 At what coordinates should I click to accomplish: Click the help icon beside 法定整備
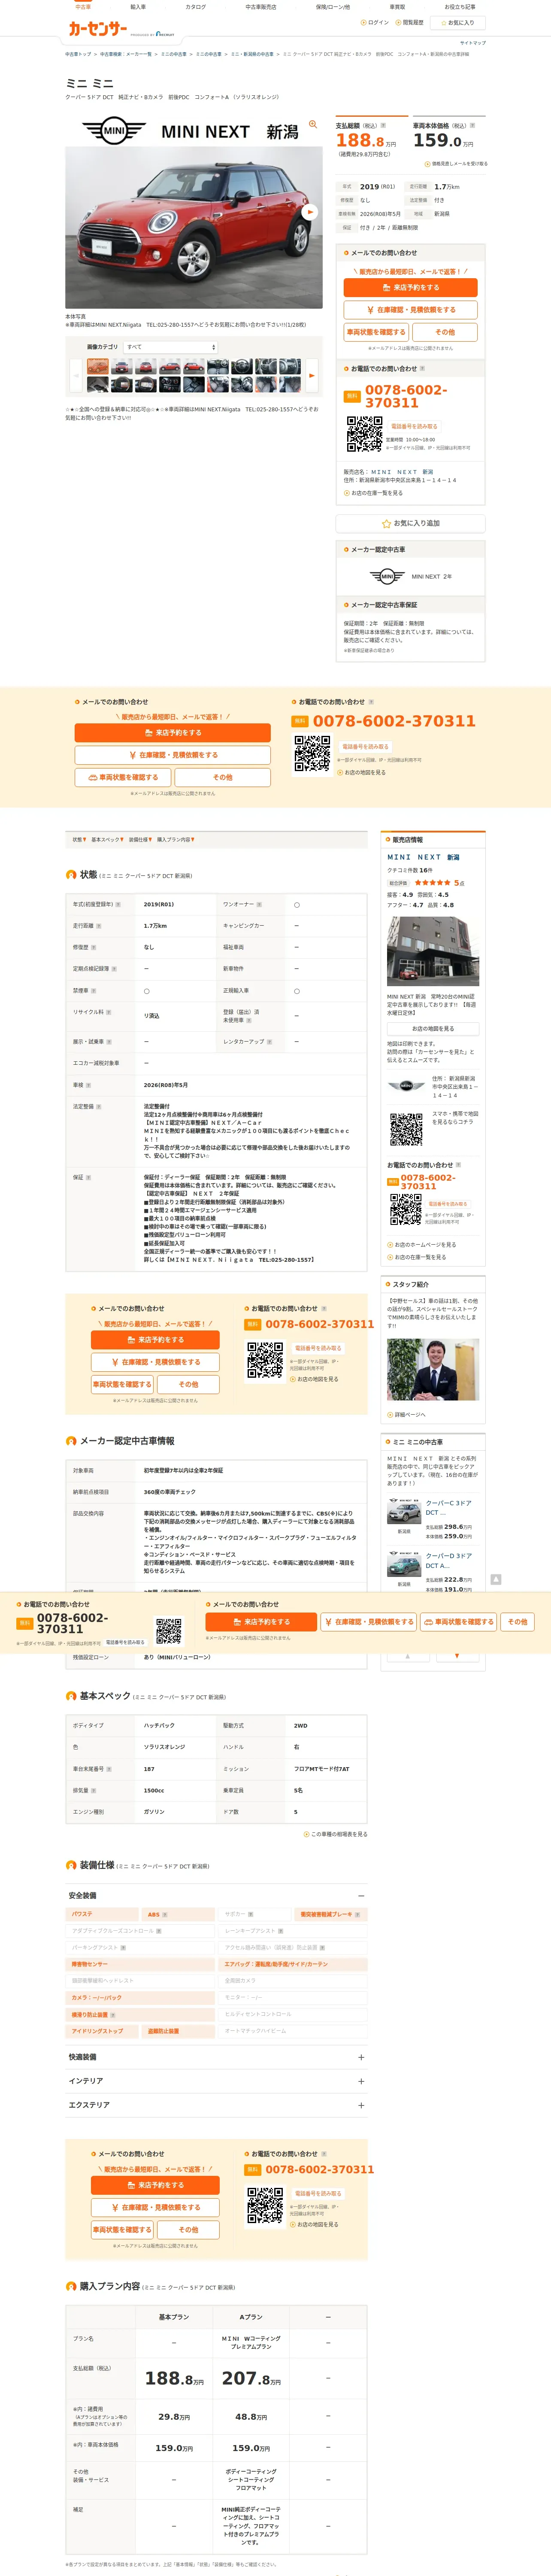(x=100, y=1107)
